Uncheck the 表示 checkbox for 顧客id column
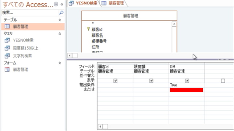Viewport: 234px width, 131px height. [x=116, y=81]
